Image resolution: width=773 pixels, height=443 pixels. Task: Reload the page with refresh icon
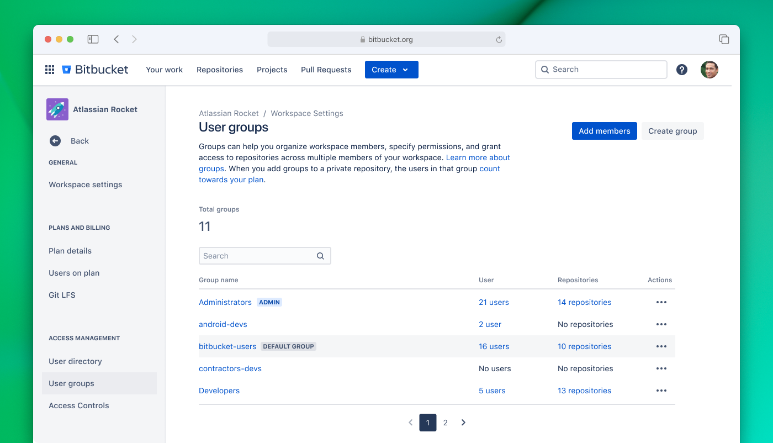click(499, 39)
